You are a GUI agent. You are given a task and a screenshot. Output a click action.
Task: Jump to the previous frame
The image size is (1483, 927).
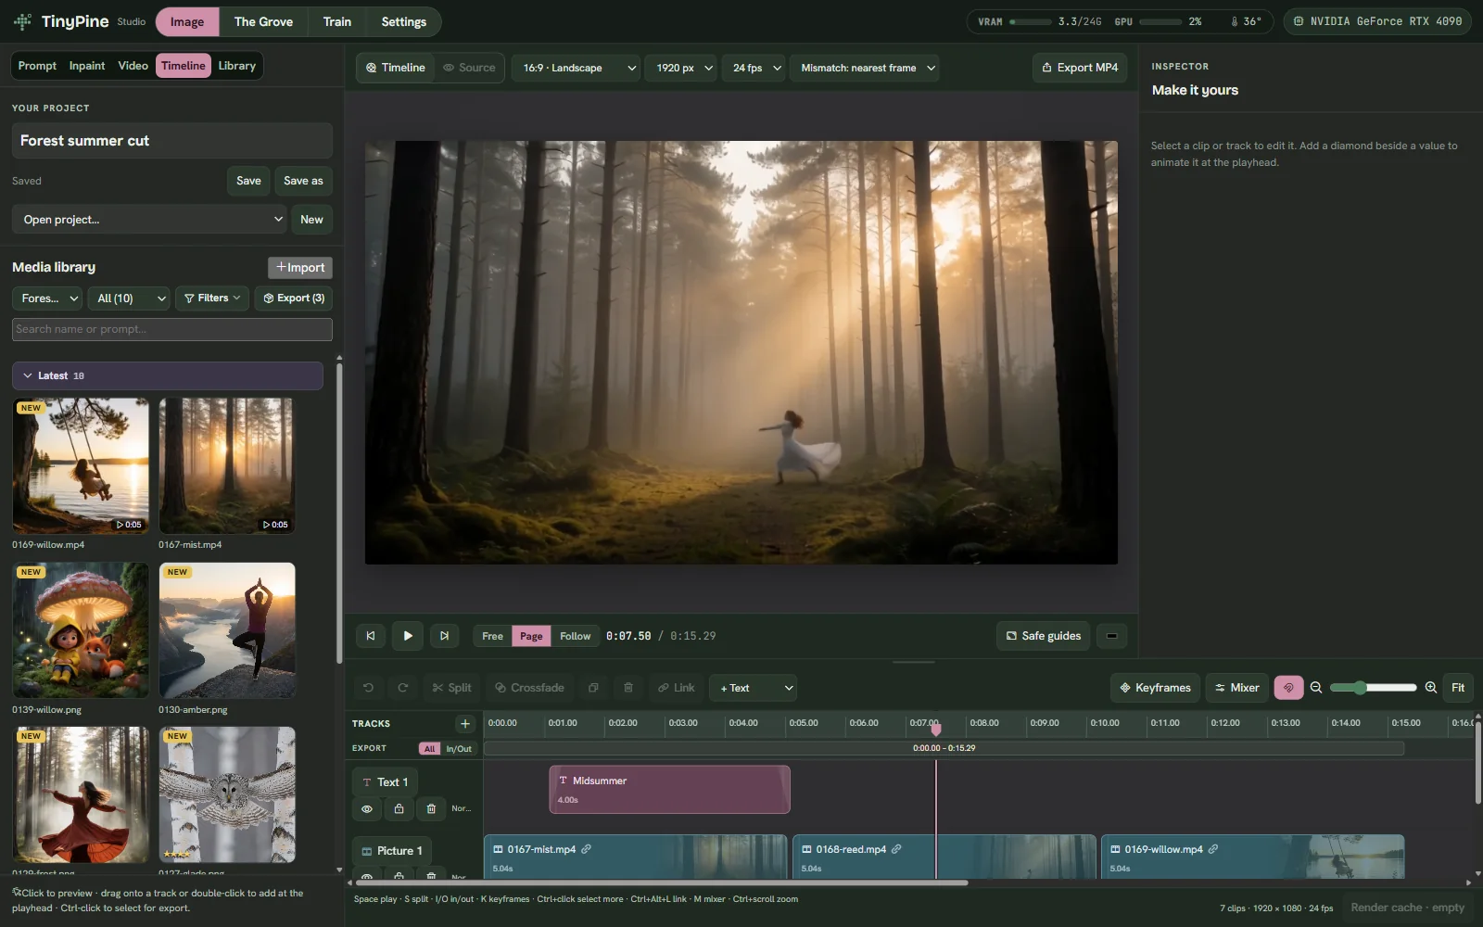click(x=371, y=636)
